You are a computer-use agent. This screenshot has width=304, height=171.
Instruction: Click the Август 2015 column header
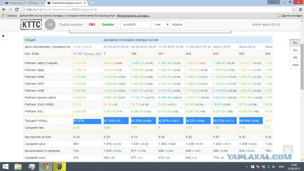[x=222, y=47]
